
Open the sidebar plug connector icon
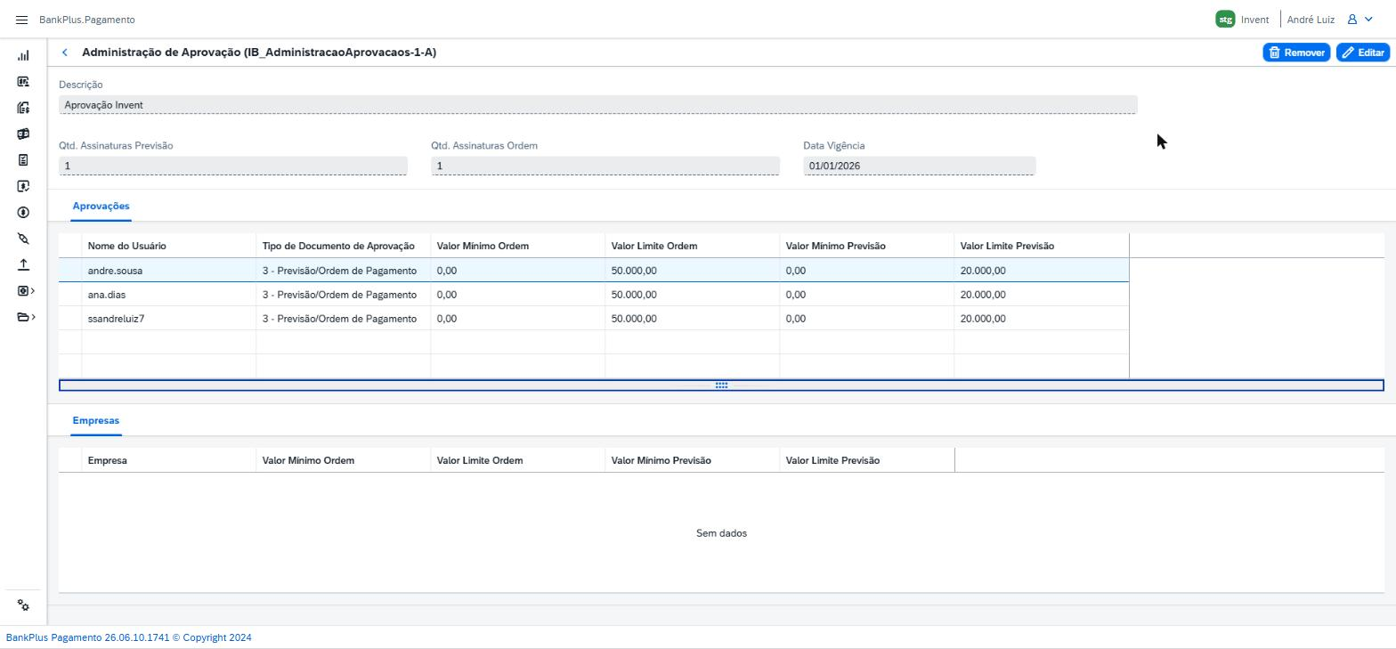coord(23,239)
